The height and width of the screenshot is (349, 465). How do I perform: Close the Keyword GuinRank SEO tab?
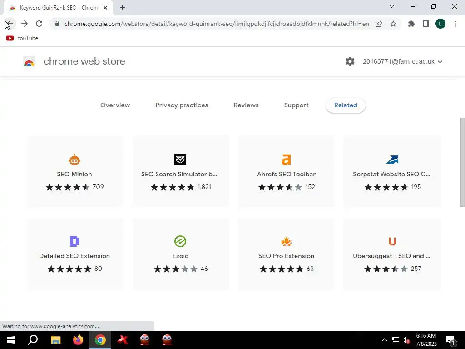point(105,8)
